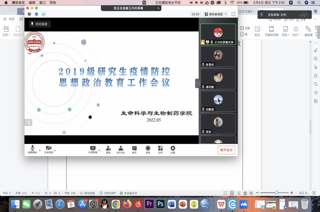
Task: Open the 应用 apps icon
Action: point(160,149)
